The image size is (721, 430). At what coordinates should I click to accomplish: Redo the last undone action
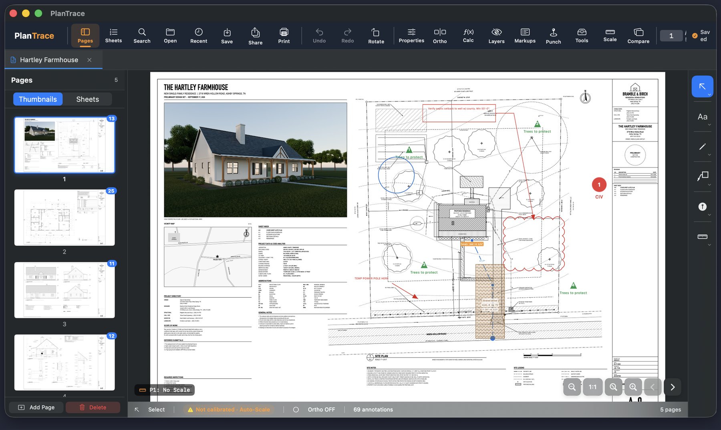[348, 36]
